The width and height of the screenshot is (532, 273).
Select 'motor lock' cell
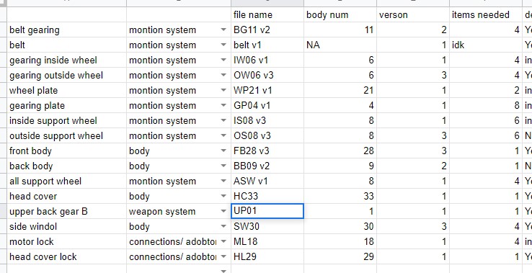pyautogui.click(x=67, y=241)
